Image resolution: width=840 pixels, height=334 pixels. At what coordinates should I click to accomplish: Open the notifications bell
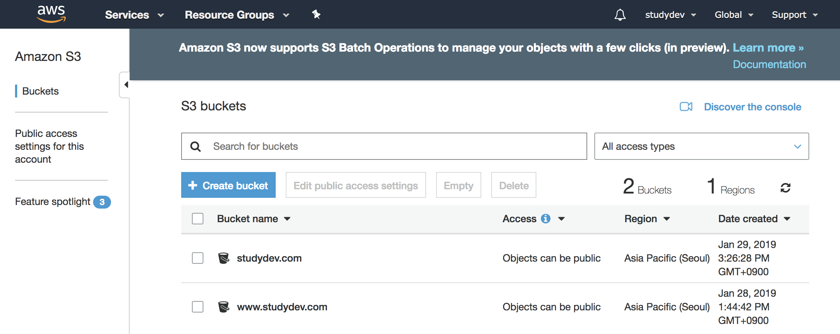620,15
